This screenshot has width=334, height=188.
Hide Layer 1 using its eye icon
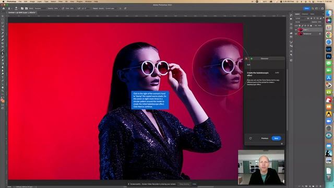pyautogui.click(x=296, y=30)
